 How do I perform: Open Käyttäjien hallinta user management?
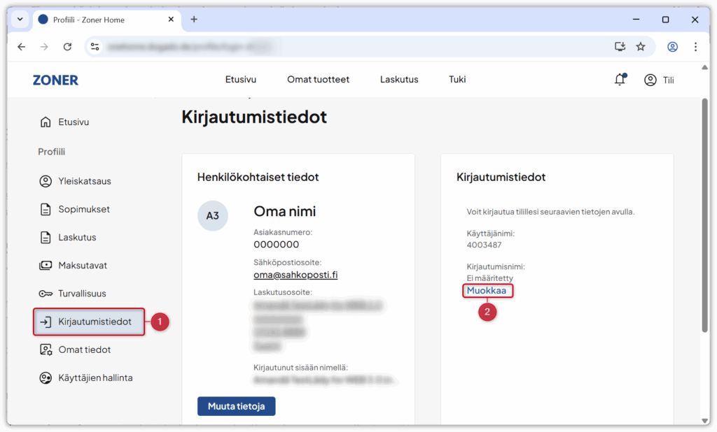[95, 377]
